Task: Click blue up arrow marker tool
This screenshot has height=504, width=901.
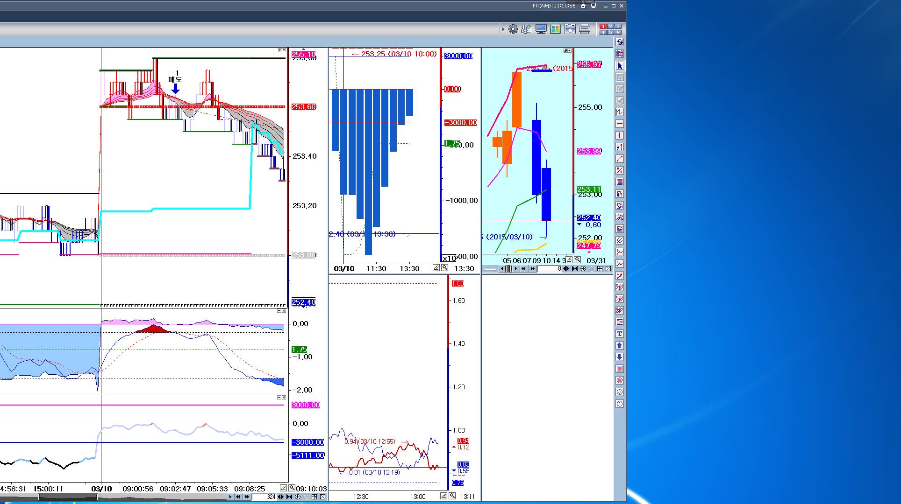Action: (620, 345)
